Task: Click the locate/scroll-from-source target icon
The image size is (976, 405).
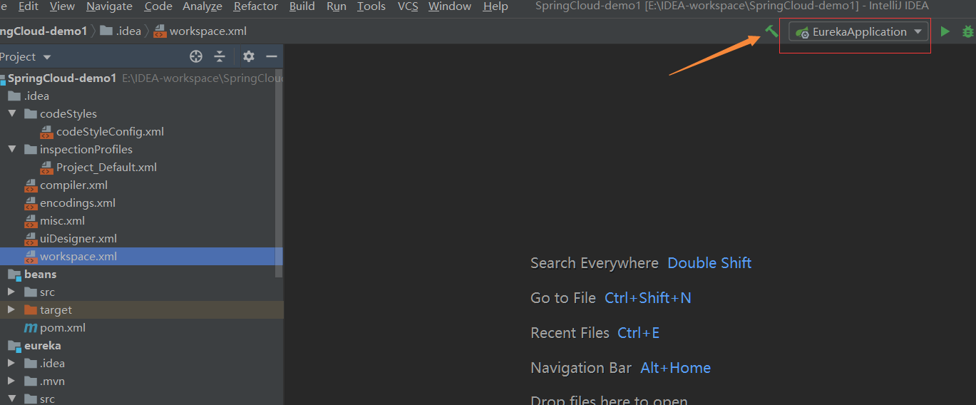Action: click(196, 56)
